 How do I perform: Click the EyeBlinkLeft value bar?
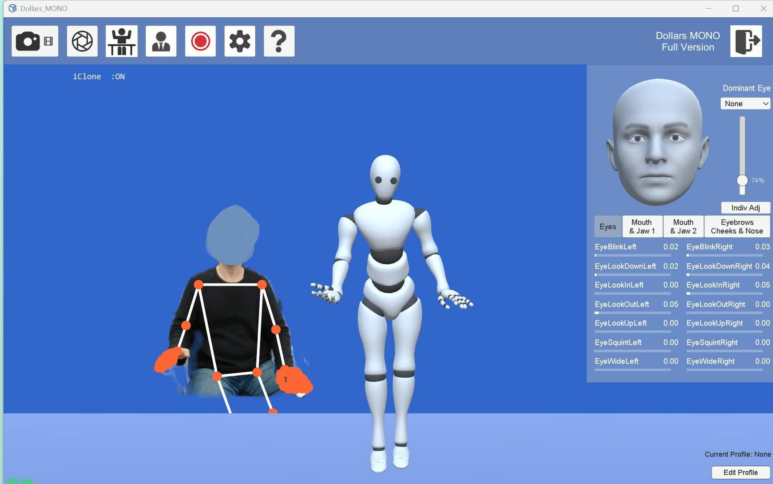(632, 255)
